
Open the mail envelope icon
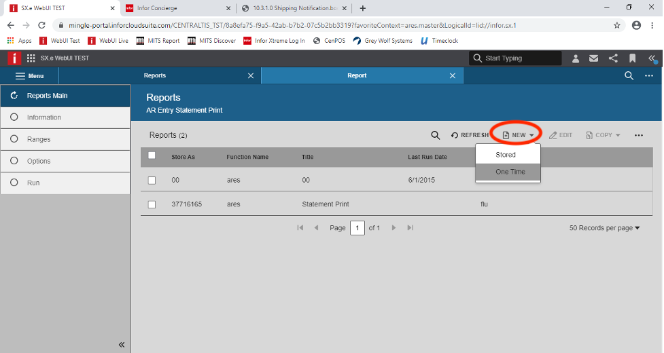[594, 58]
